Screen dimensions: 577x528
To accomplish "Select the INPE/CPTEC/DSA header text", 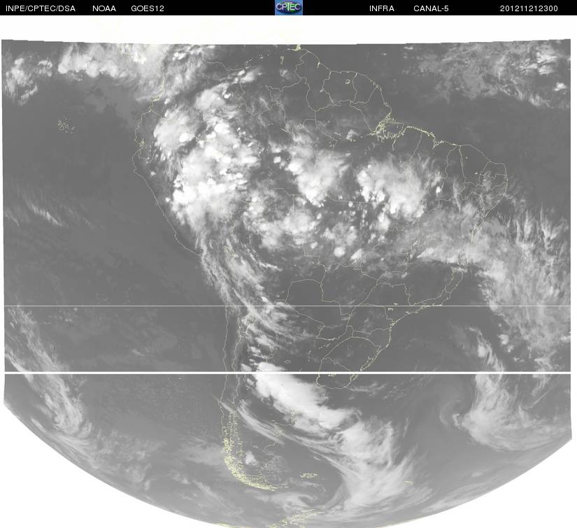I will [x=41, y=8].
